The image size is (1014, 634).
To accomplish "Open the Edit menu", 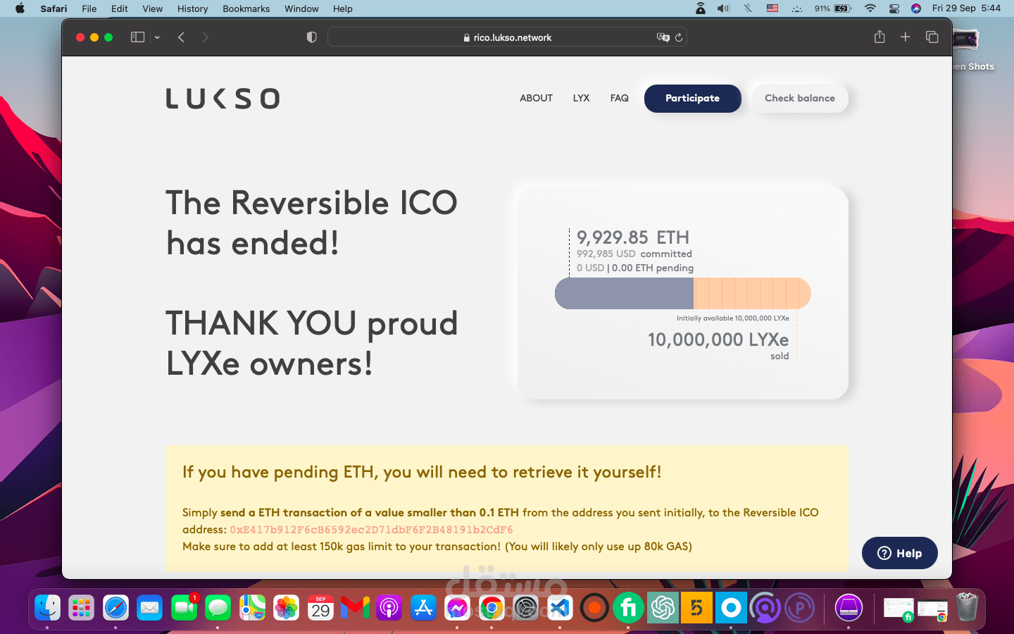I will [x=119, y=8].
